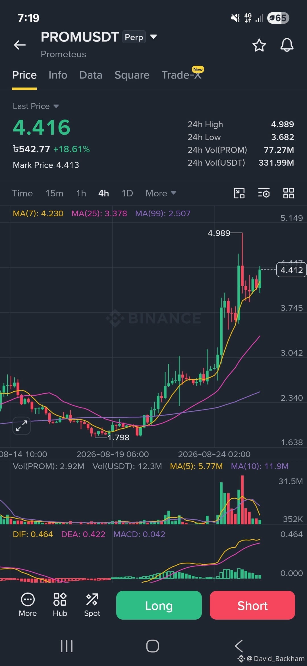The width and height of the screenshot is (307, 666).
Task: Tap the 24h Vol(PROM) value 77.27M
Action: 279,150
